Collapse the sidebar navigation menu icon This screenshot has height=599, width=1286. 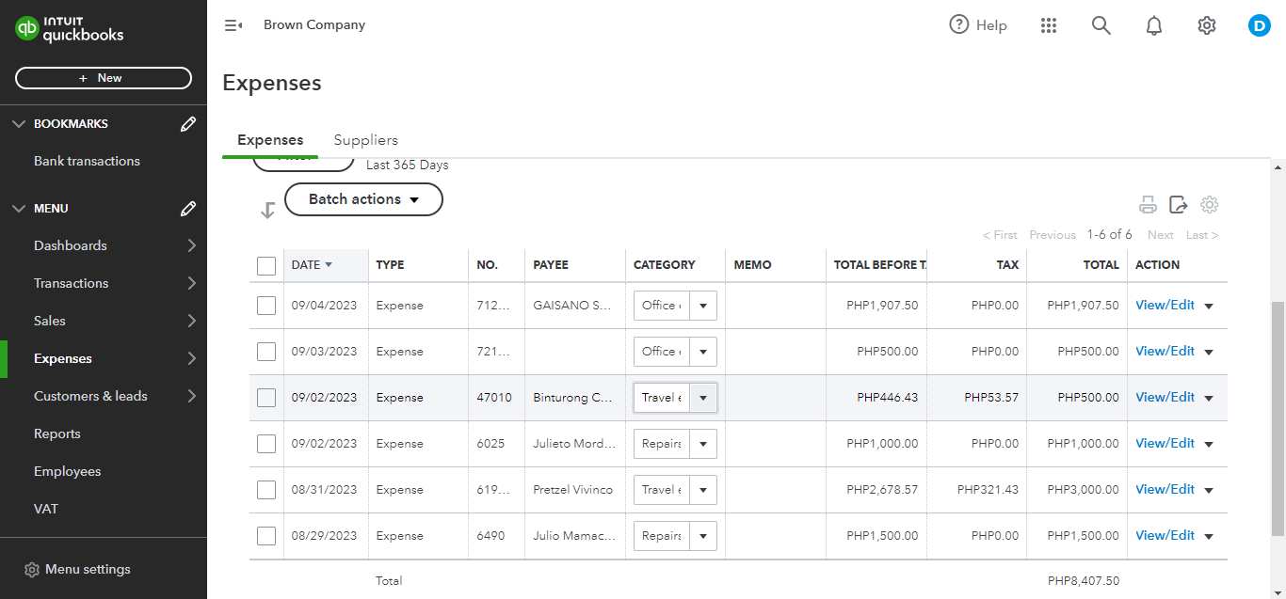(233, 25)
